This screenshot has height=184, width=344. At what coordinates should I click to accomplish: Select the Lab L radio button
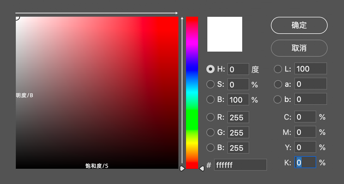click(x=278, y=69)
